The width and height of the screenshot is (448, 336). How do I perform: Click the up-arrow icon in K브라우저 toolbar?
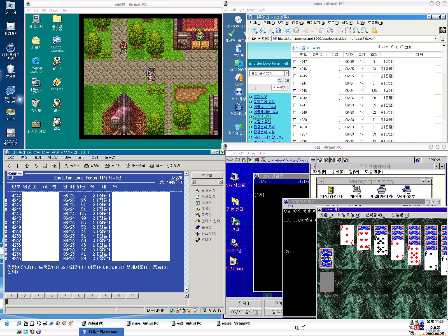point(254,31)
